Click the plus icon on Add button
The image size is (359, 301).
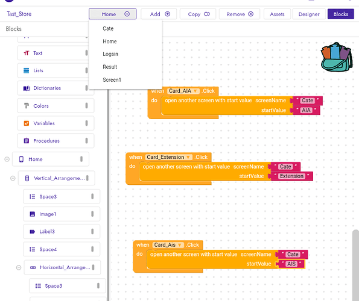pos(168,14)
